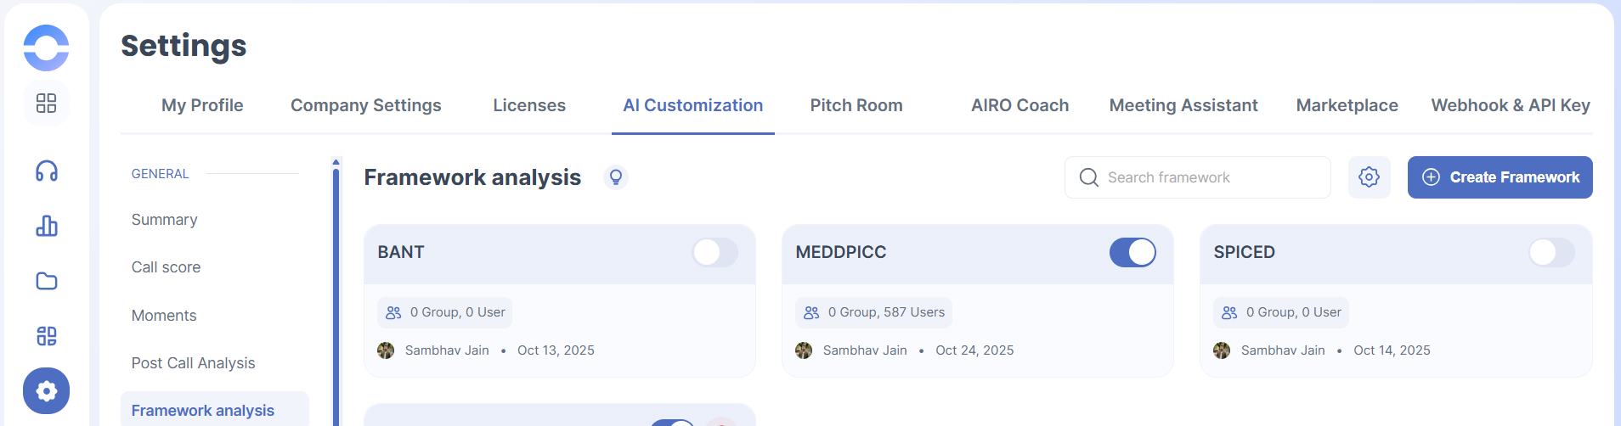Screen dimensions: 1621x426
Task: Open the folder icon in the left sidebar
Action: click(47, 281)
